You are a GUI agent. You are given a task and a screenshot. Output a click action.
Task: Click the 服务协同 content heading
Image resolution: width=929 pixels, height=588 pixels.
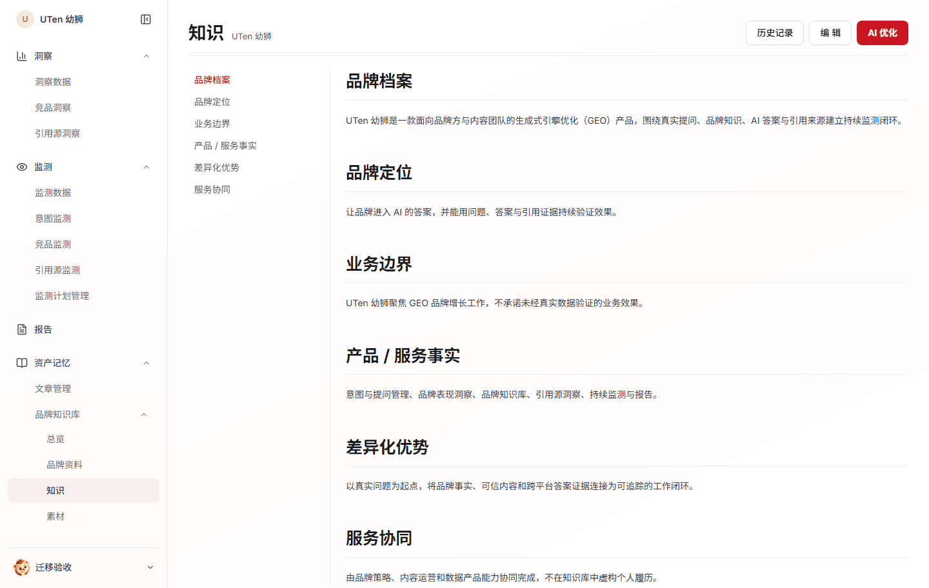[x=379, y=538]
